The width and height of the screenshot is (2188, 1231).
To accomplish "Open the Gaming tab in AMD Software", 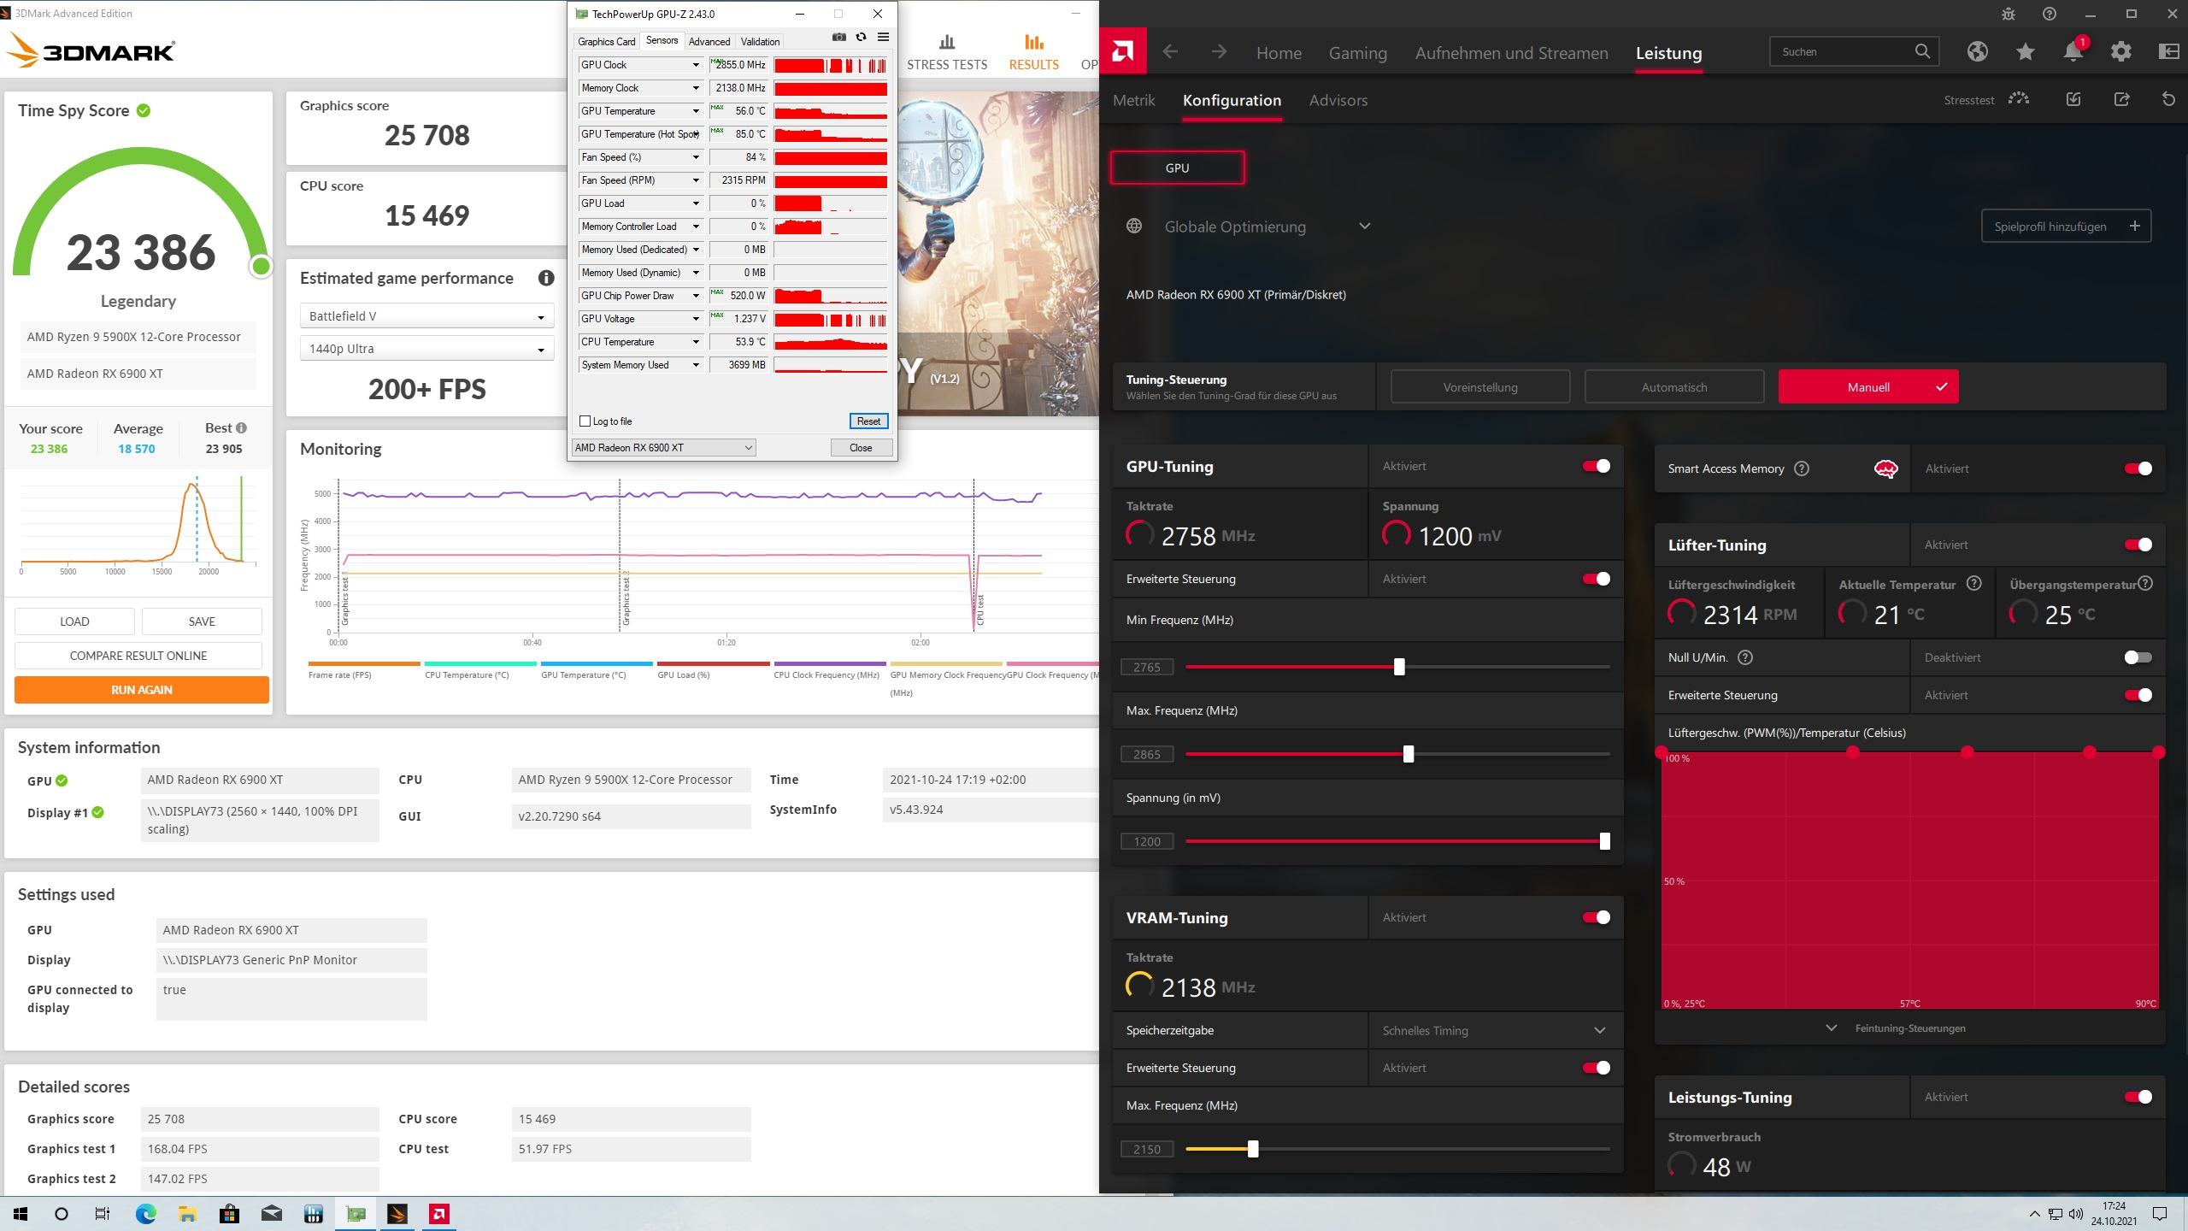I will tap(1357, 53).
